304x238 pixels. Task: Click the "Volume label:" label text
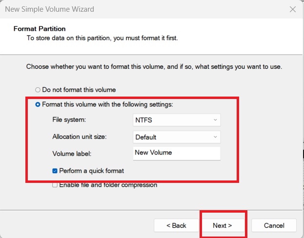click(72, 154)
